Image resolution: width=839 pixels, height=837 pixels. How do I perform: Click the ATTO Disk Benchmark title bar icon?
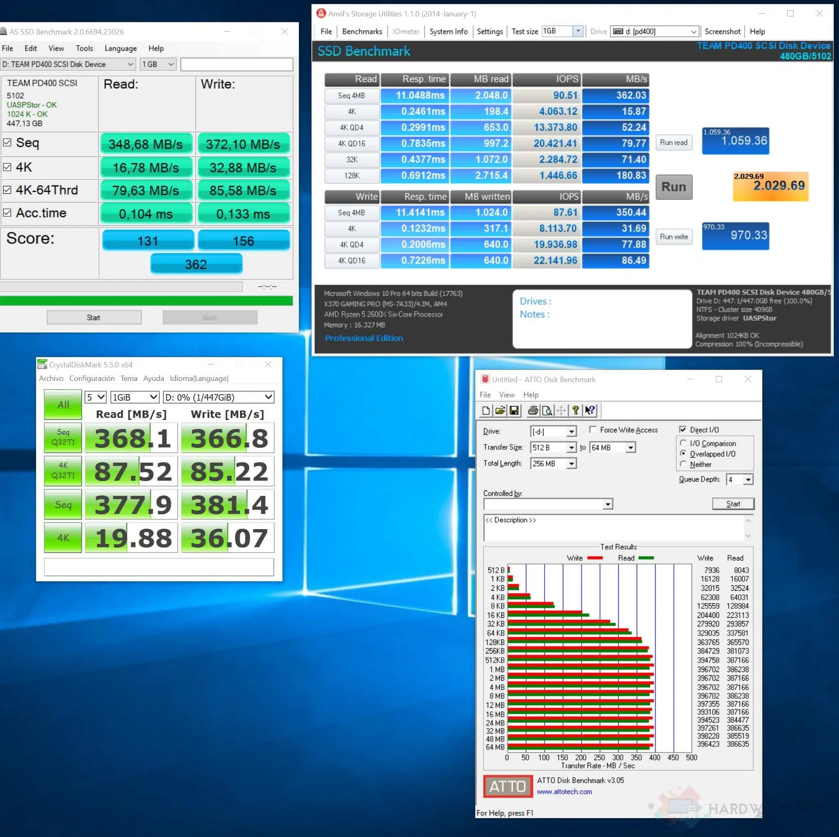tap(485, 379)
